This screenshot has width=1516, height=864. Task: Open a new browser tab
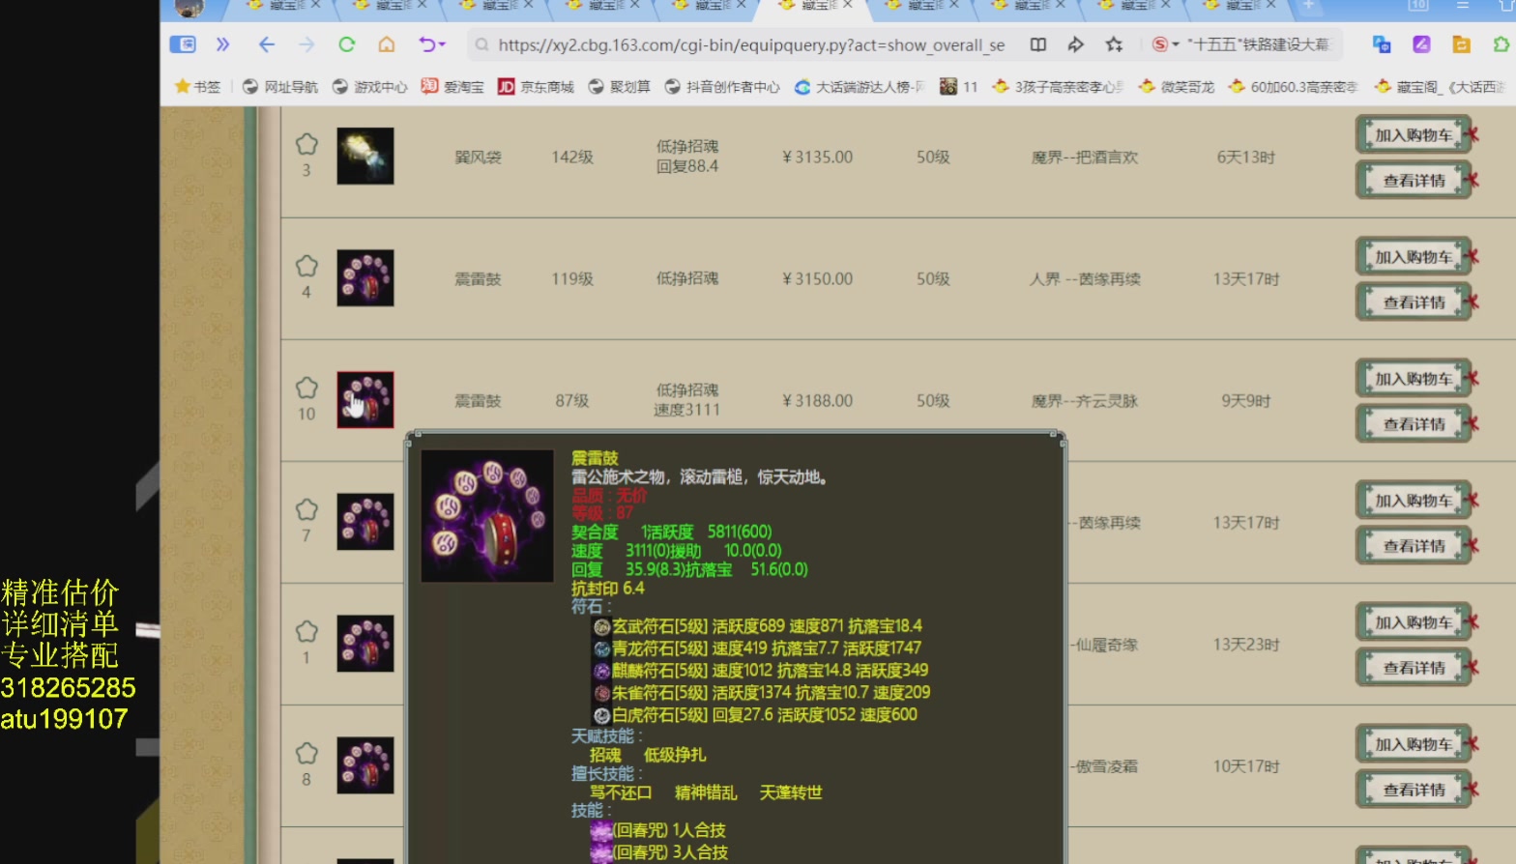tap(1308, 5)
